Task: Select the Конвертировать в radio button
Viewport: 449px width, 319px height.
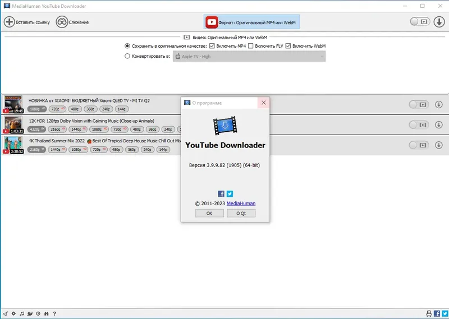Action: pyautogui.click(x=127, y=56)
